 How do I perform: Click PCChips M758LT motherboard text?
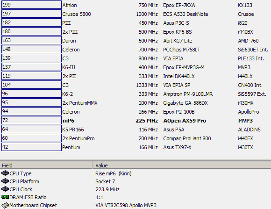tap(181, 50)
